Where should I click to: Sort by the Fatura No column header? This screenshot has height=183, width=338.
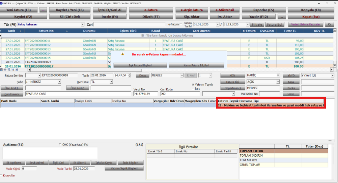point(46,31)
